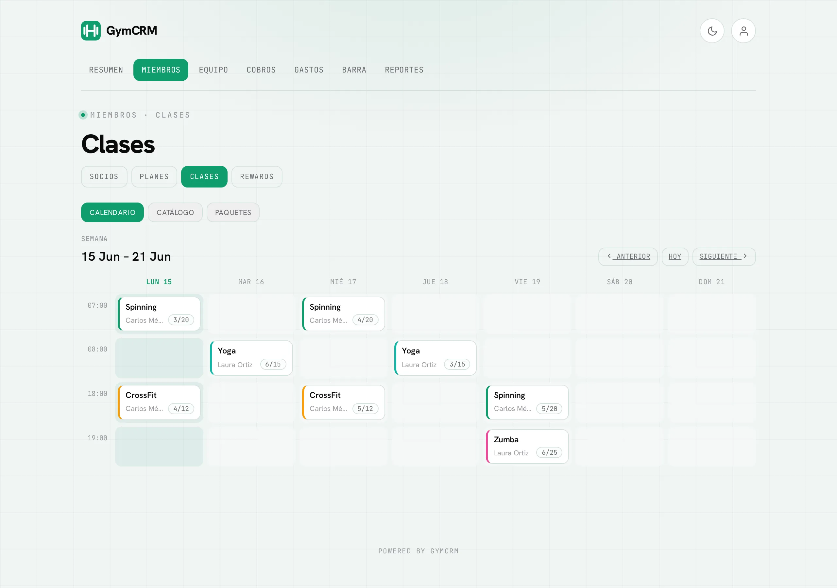Screen dimensions: 837x588
Task: Toggle dark mode with the moon icon
Action: pos(712,31)
